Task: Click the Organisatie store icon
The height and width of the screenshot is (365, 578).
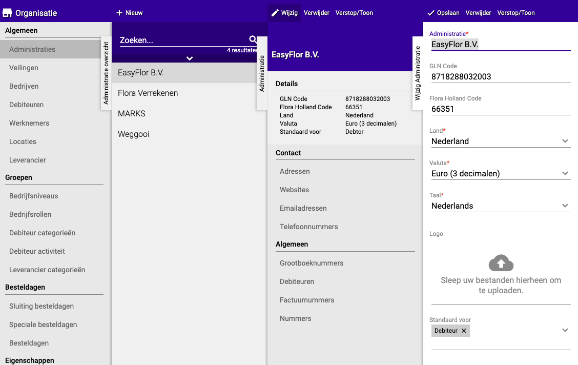Action: click(7, 13)
